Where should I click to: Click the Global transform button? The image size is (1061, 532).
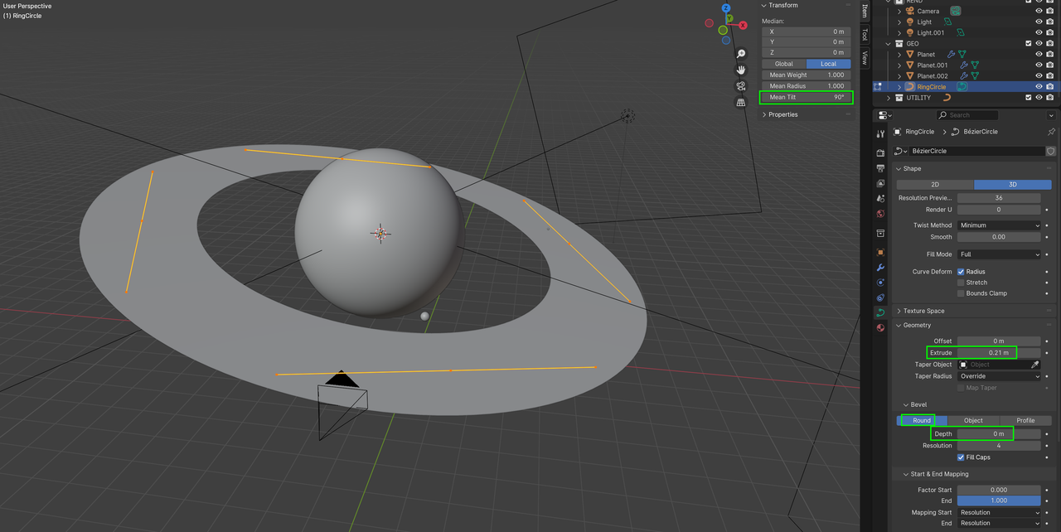(783, 64)
